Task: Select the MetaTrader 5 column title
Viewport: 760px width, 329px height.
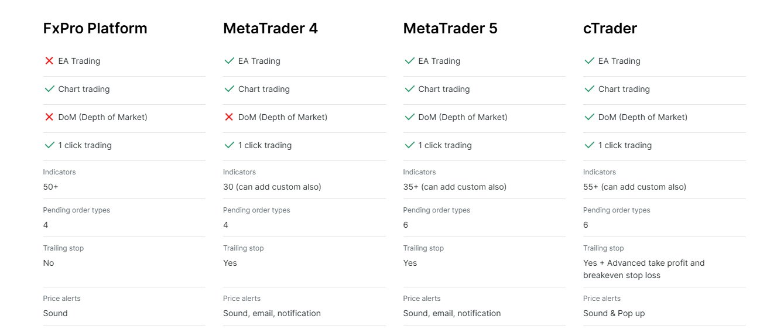Action: pyautogui.click(x=450, y=28)
